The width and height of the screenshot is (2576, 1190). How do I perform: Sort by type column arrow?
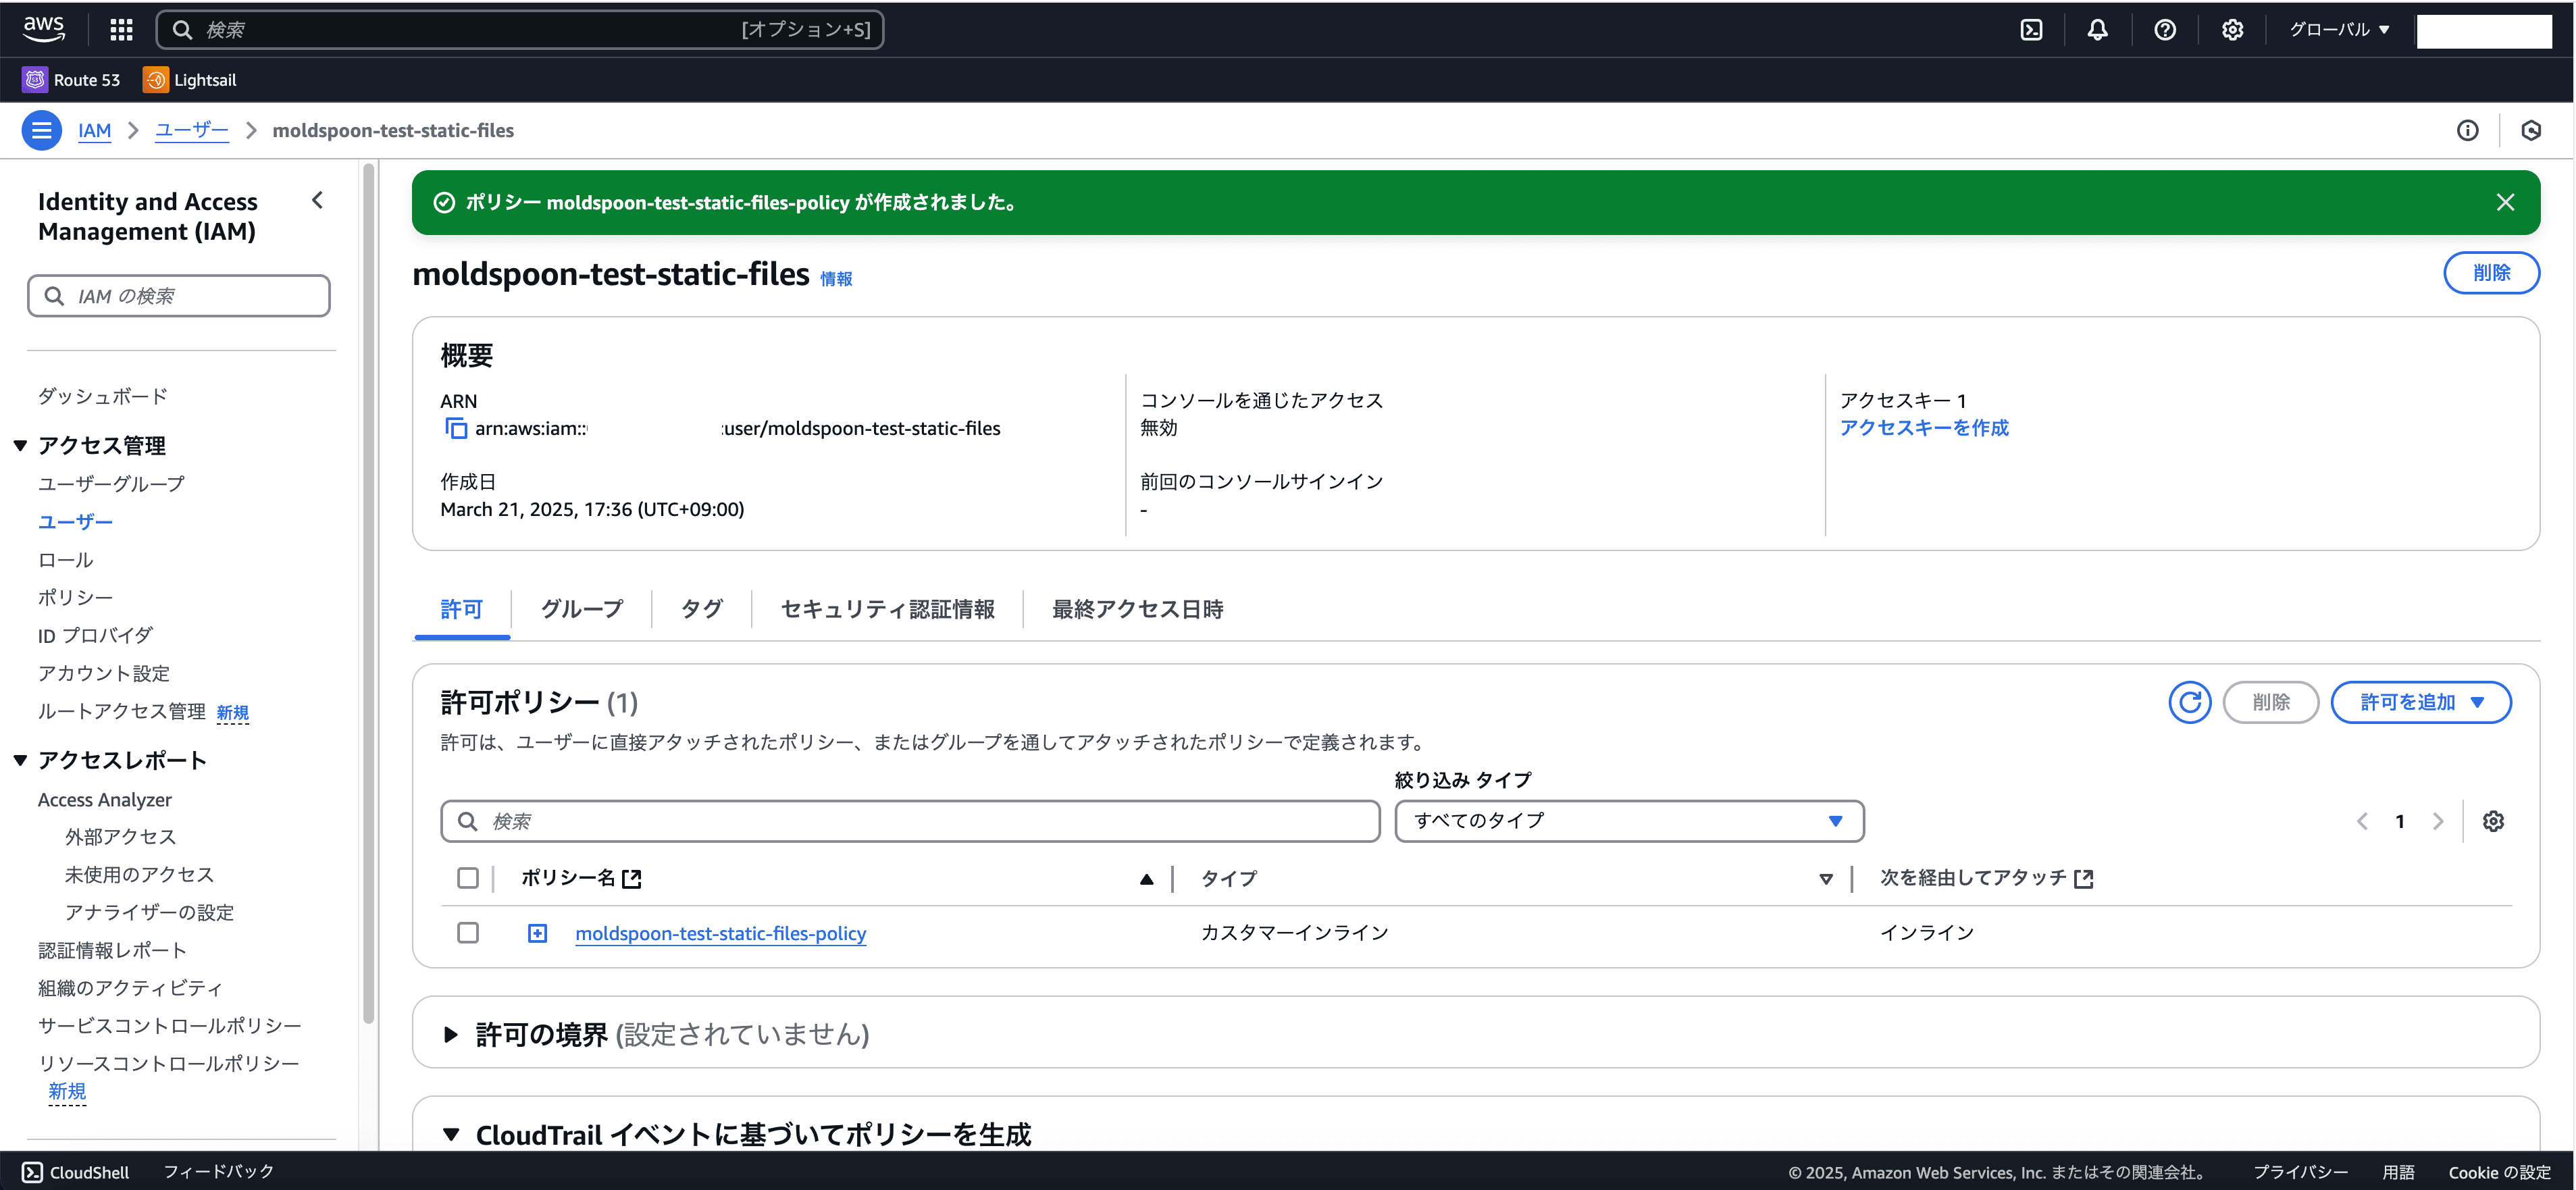point(1825,879)
